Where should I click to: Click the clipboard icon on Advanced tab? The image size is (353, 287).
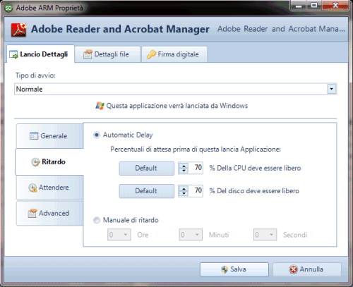click(32, 213)
